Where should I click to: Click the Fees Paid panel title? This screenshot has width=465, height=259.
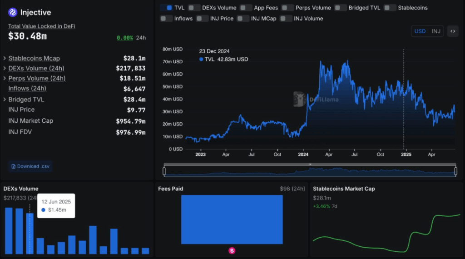[171, 189]
